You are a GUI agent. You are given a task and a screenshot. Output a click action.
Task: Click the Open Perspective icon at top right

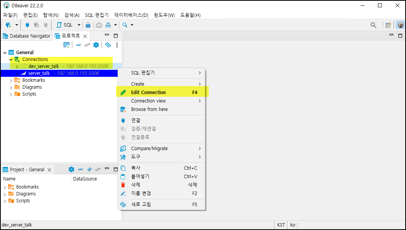388,25
